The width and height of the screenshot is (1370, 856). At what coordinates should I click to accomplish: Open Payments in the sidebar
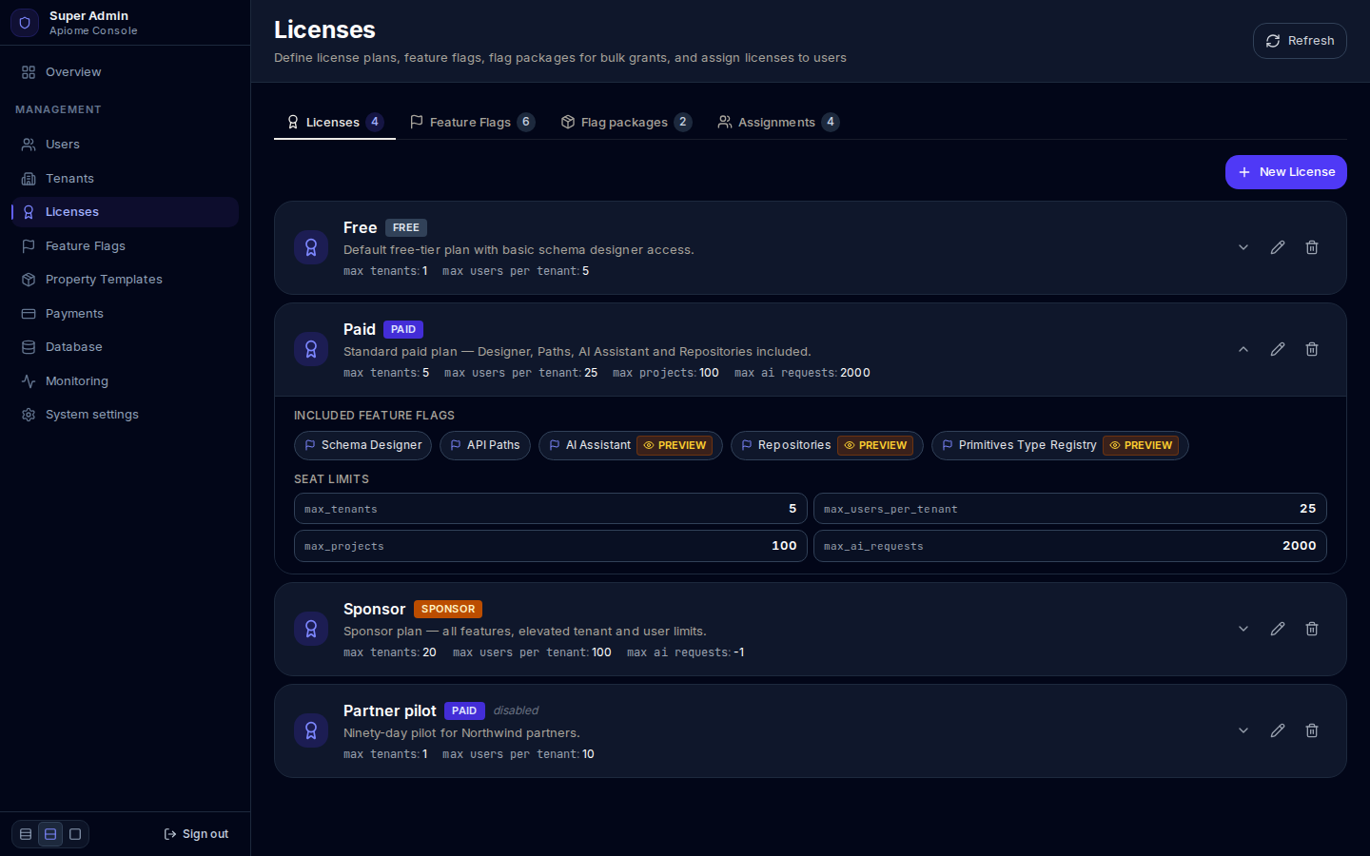tap(125, 314)
